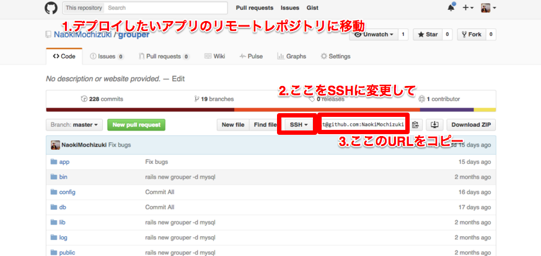
Task: Star the grouper repository
Action: click(428, 35)
